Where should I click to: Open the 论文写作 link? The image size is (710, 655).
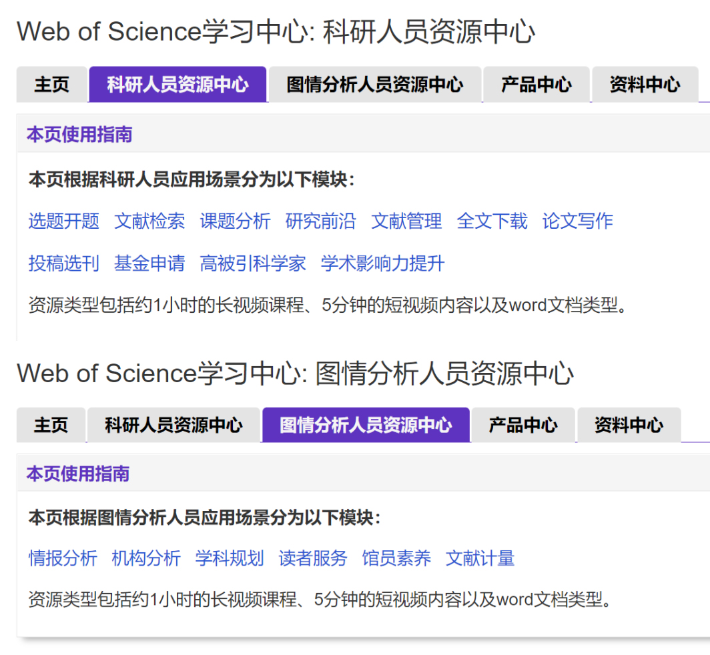click(577, 221)
